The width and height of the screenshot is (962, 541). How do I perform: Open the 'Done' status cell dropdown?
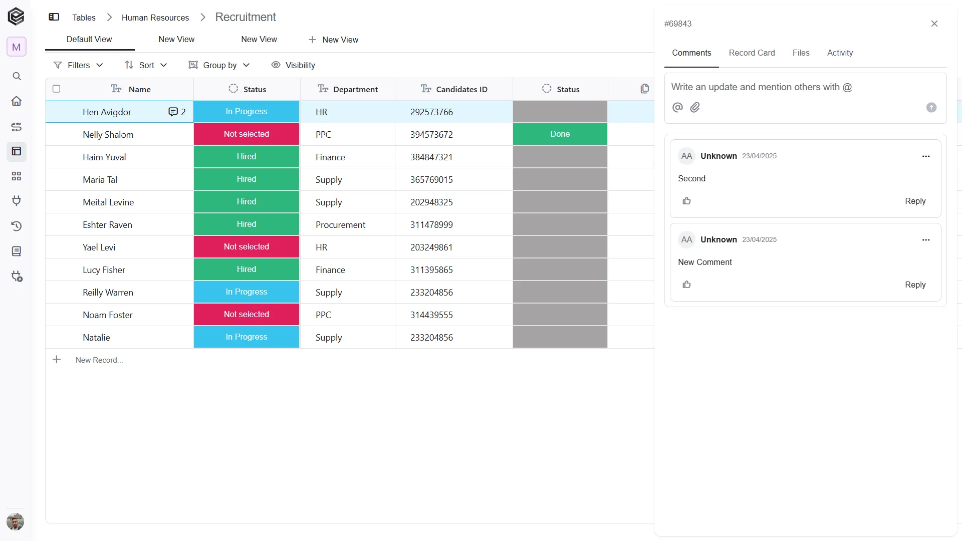(560, 134)
